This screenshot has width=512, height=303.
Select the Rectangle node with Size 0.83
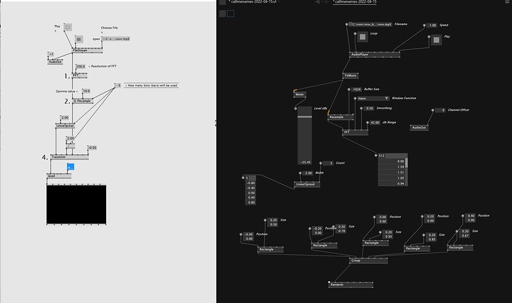click(x=417, y=249)
